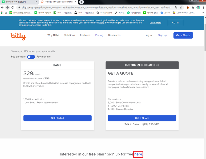Close the bitly 네이버 통합검색 tab
The height and width of the screenshot is (159, 206).
pos(37,2)
